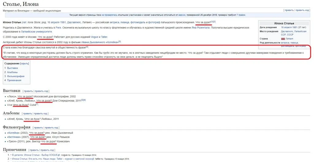Open footnote [7] after Viva Cuba
The image size is (314, 162).
coord(37,104)
